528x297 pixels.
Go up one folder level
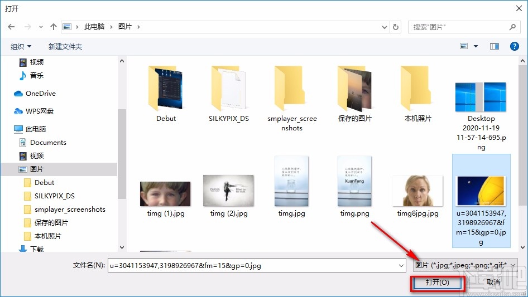click(53, 27)
